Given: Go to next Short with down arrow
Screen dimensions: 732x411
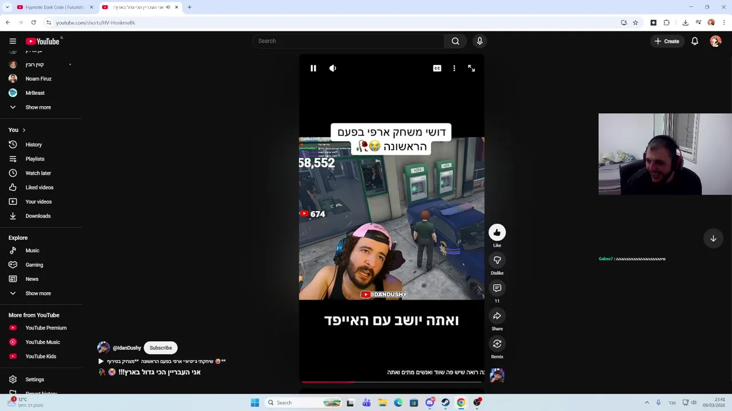Looking at the screenshot, I should tap(713, 239).
